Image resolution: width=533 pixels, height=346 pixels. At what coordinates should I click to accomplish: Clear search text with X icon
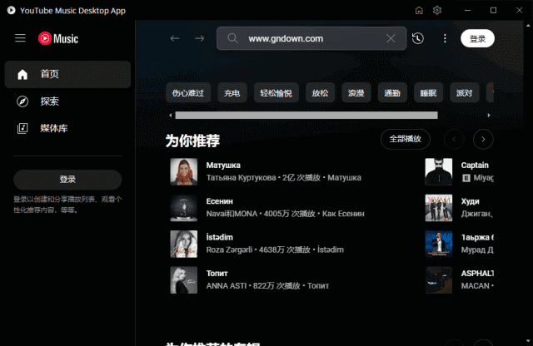(x=391, y=38)
